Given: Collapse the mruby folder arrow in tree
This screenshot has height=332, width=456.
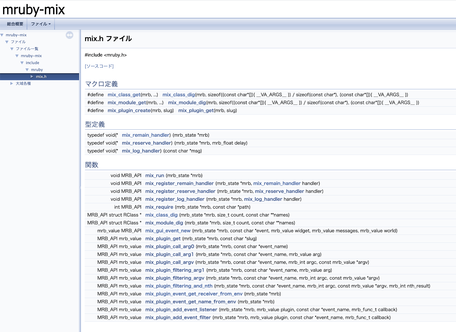Looking at the screenshot, I should pos(27,70).
